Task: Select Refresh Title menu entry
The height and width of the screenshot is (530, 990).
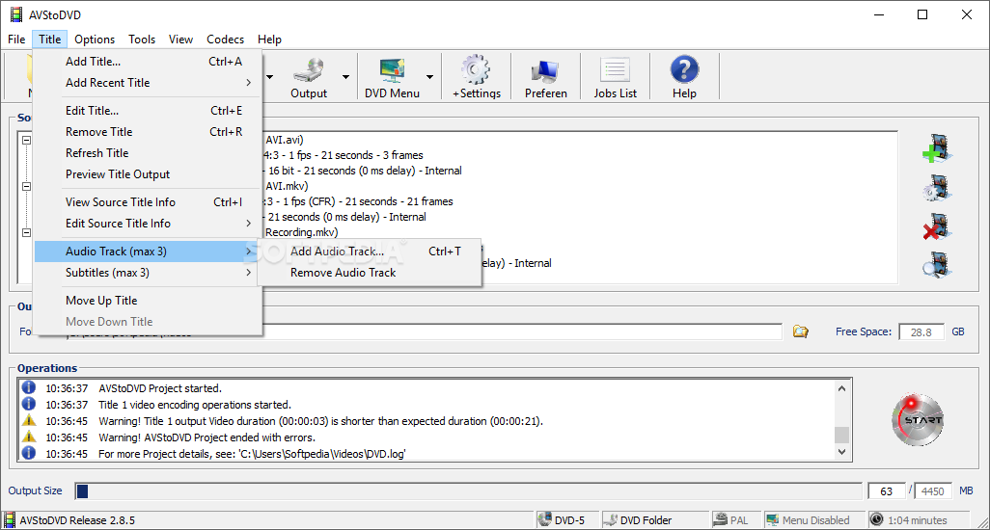Action: 148,153
